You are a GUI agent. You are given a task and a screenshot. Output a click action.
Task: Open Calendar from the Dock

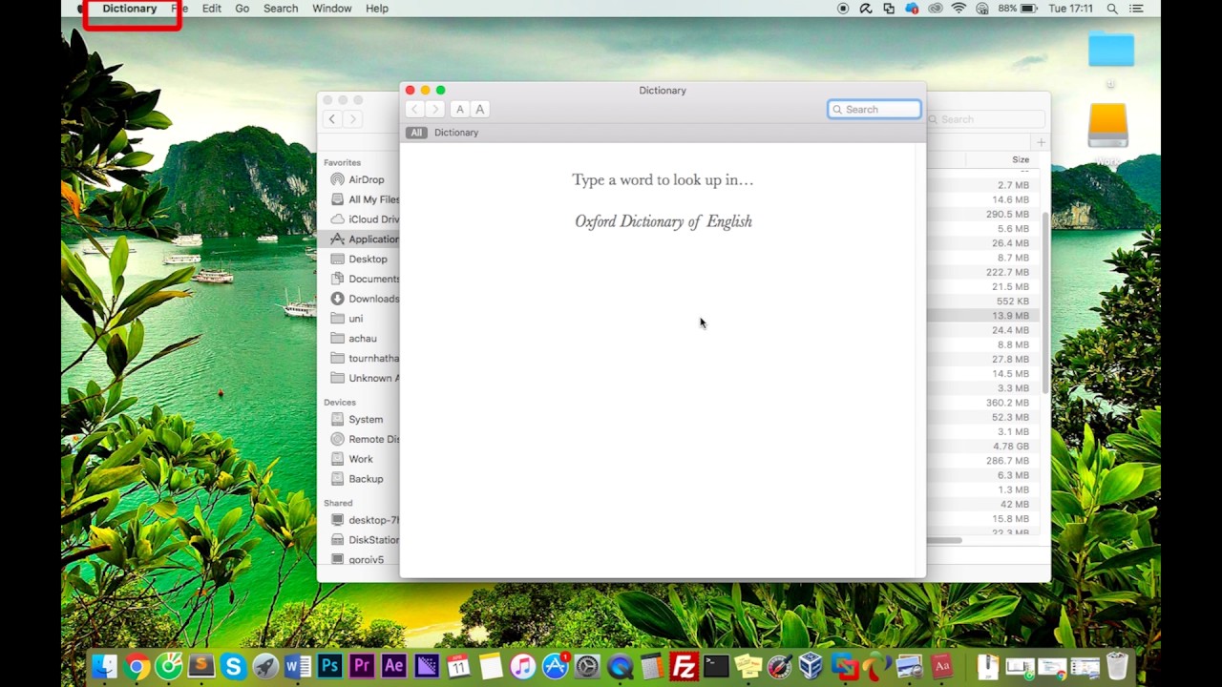pos(458,666)
